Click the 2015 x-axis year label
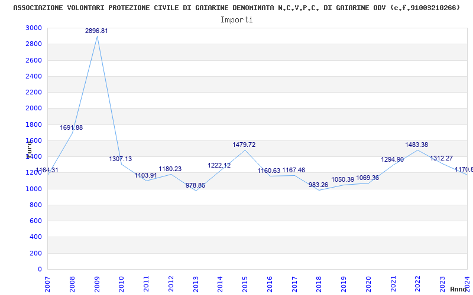This screenshot has height=295, width=473. (x=245, y=284)
